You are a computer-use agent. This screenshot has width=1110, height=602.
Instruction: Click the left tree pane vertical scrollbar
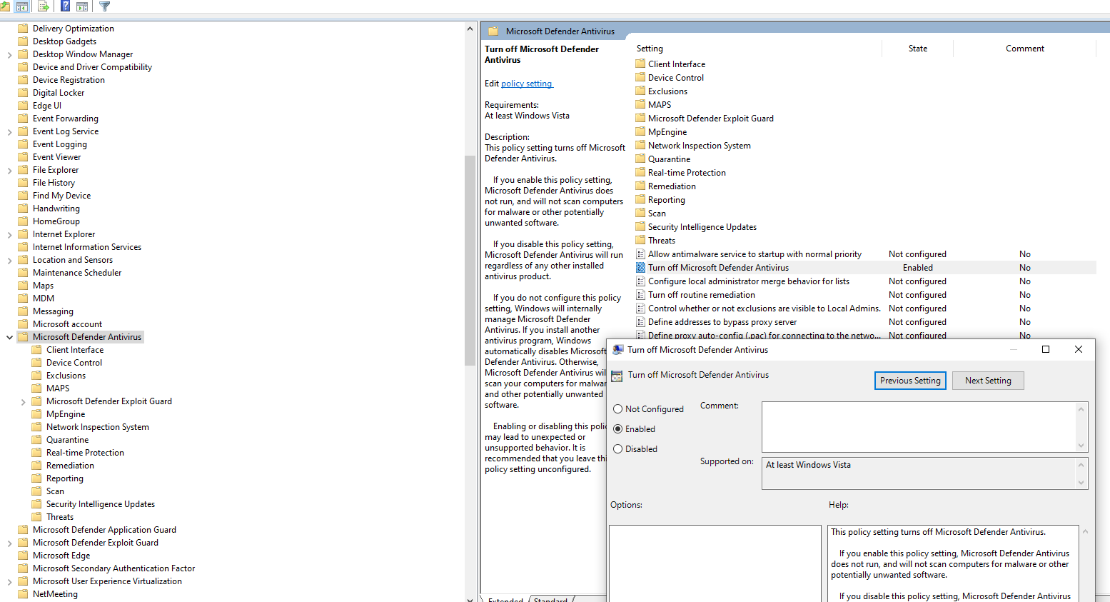click(x=470, y=257)
